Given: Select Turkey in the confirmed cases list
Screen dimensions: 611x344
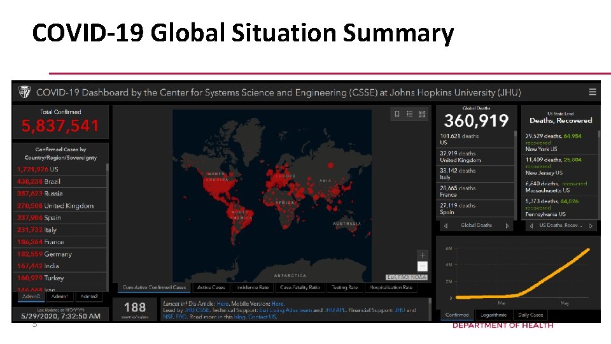Looking at the screenshot, I should pos(60,278).
